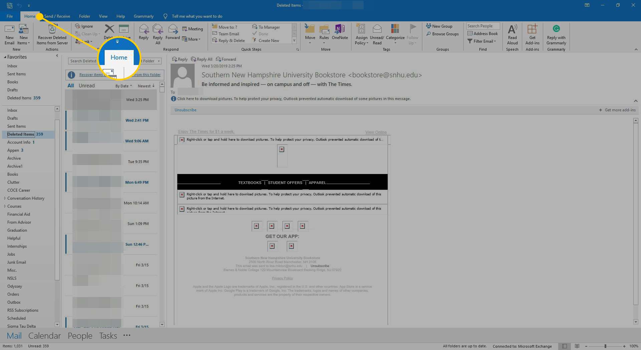The width and height of the screenshot is (641, 350).
Task: Click Reply in the reading pane
Action: point(180,59)
